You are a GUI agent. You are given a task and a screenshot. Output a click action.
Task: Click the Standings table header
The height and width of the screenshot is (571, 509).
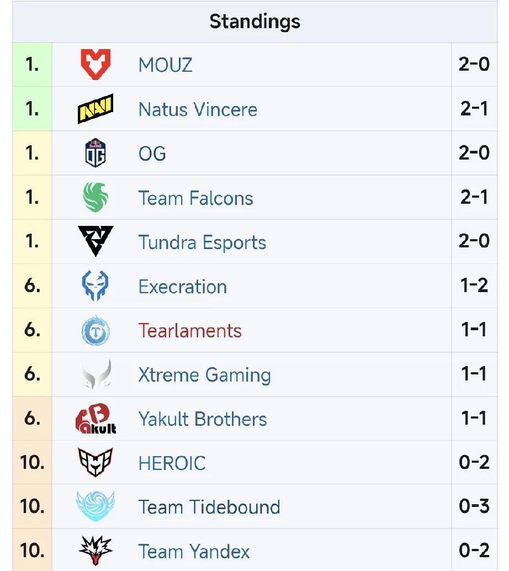pos(255,22)
